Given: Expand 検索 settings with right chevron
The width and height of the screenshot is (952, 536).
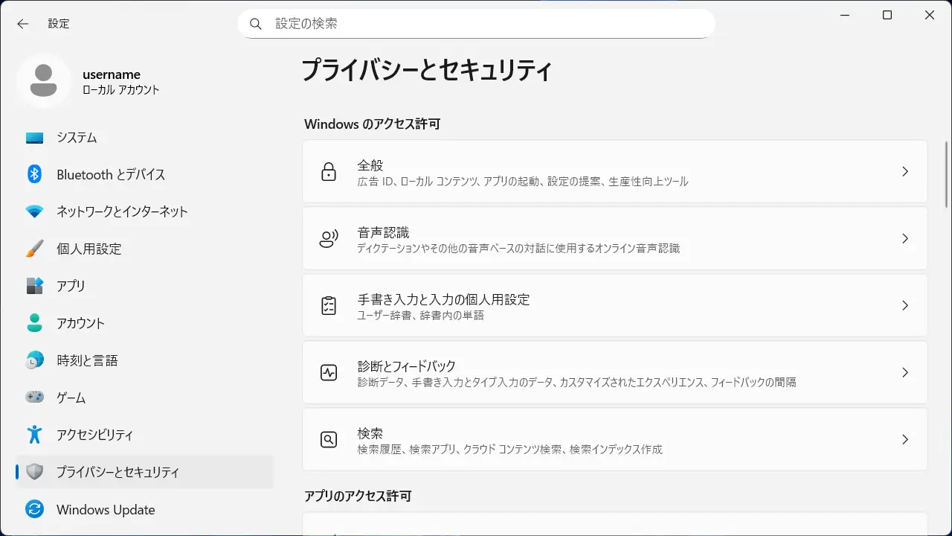Looking at the screenshot, I should pos(904,439).
